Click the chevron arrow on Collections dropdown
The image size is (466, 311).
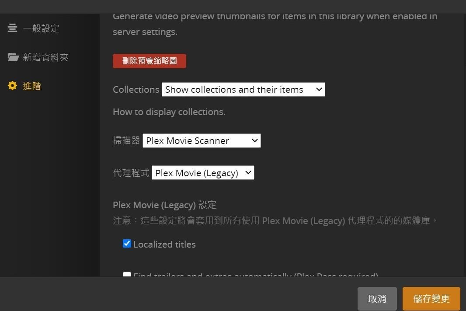pos(319,90)
